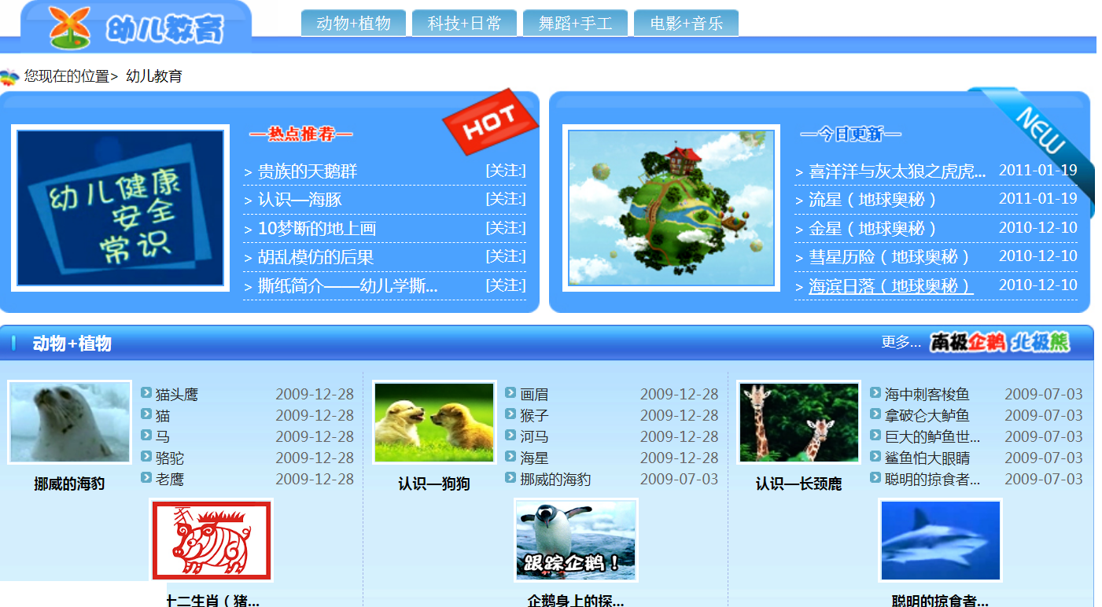Click the 幼儿健康安全常识 image
The width and height of the screenshot is (1102, 607).
(x=120, y=208)
